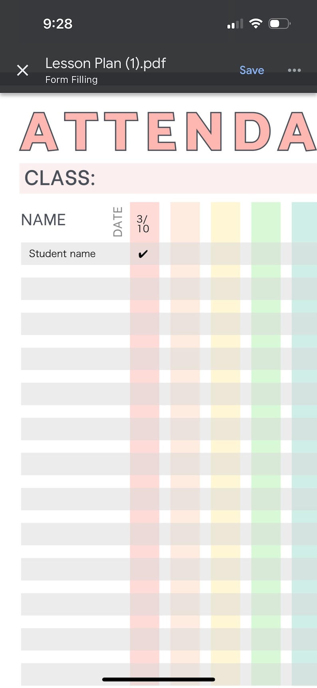Tap the cellular signal bars icon
The width and height of the screenshot is (317, 688).
[235, 24]
